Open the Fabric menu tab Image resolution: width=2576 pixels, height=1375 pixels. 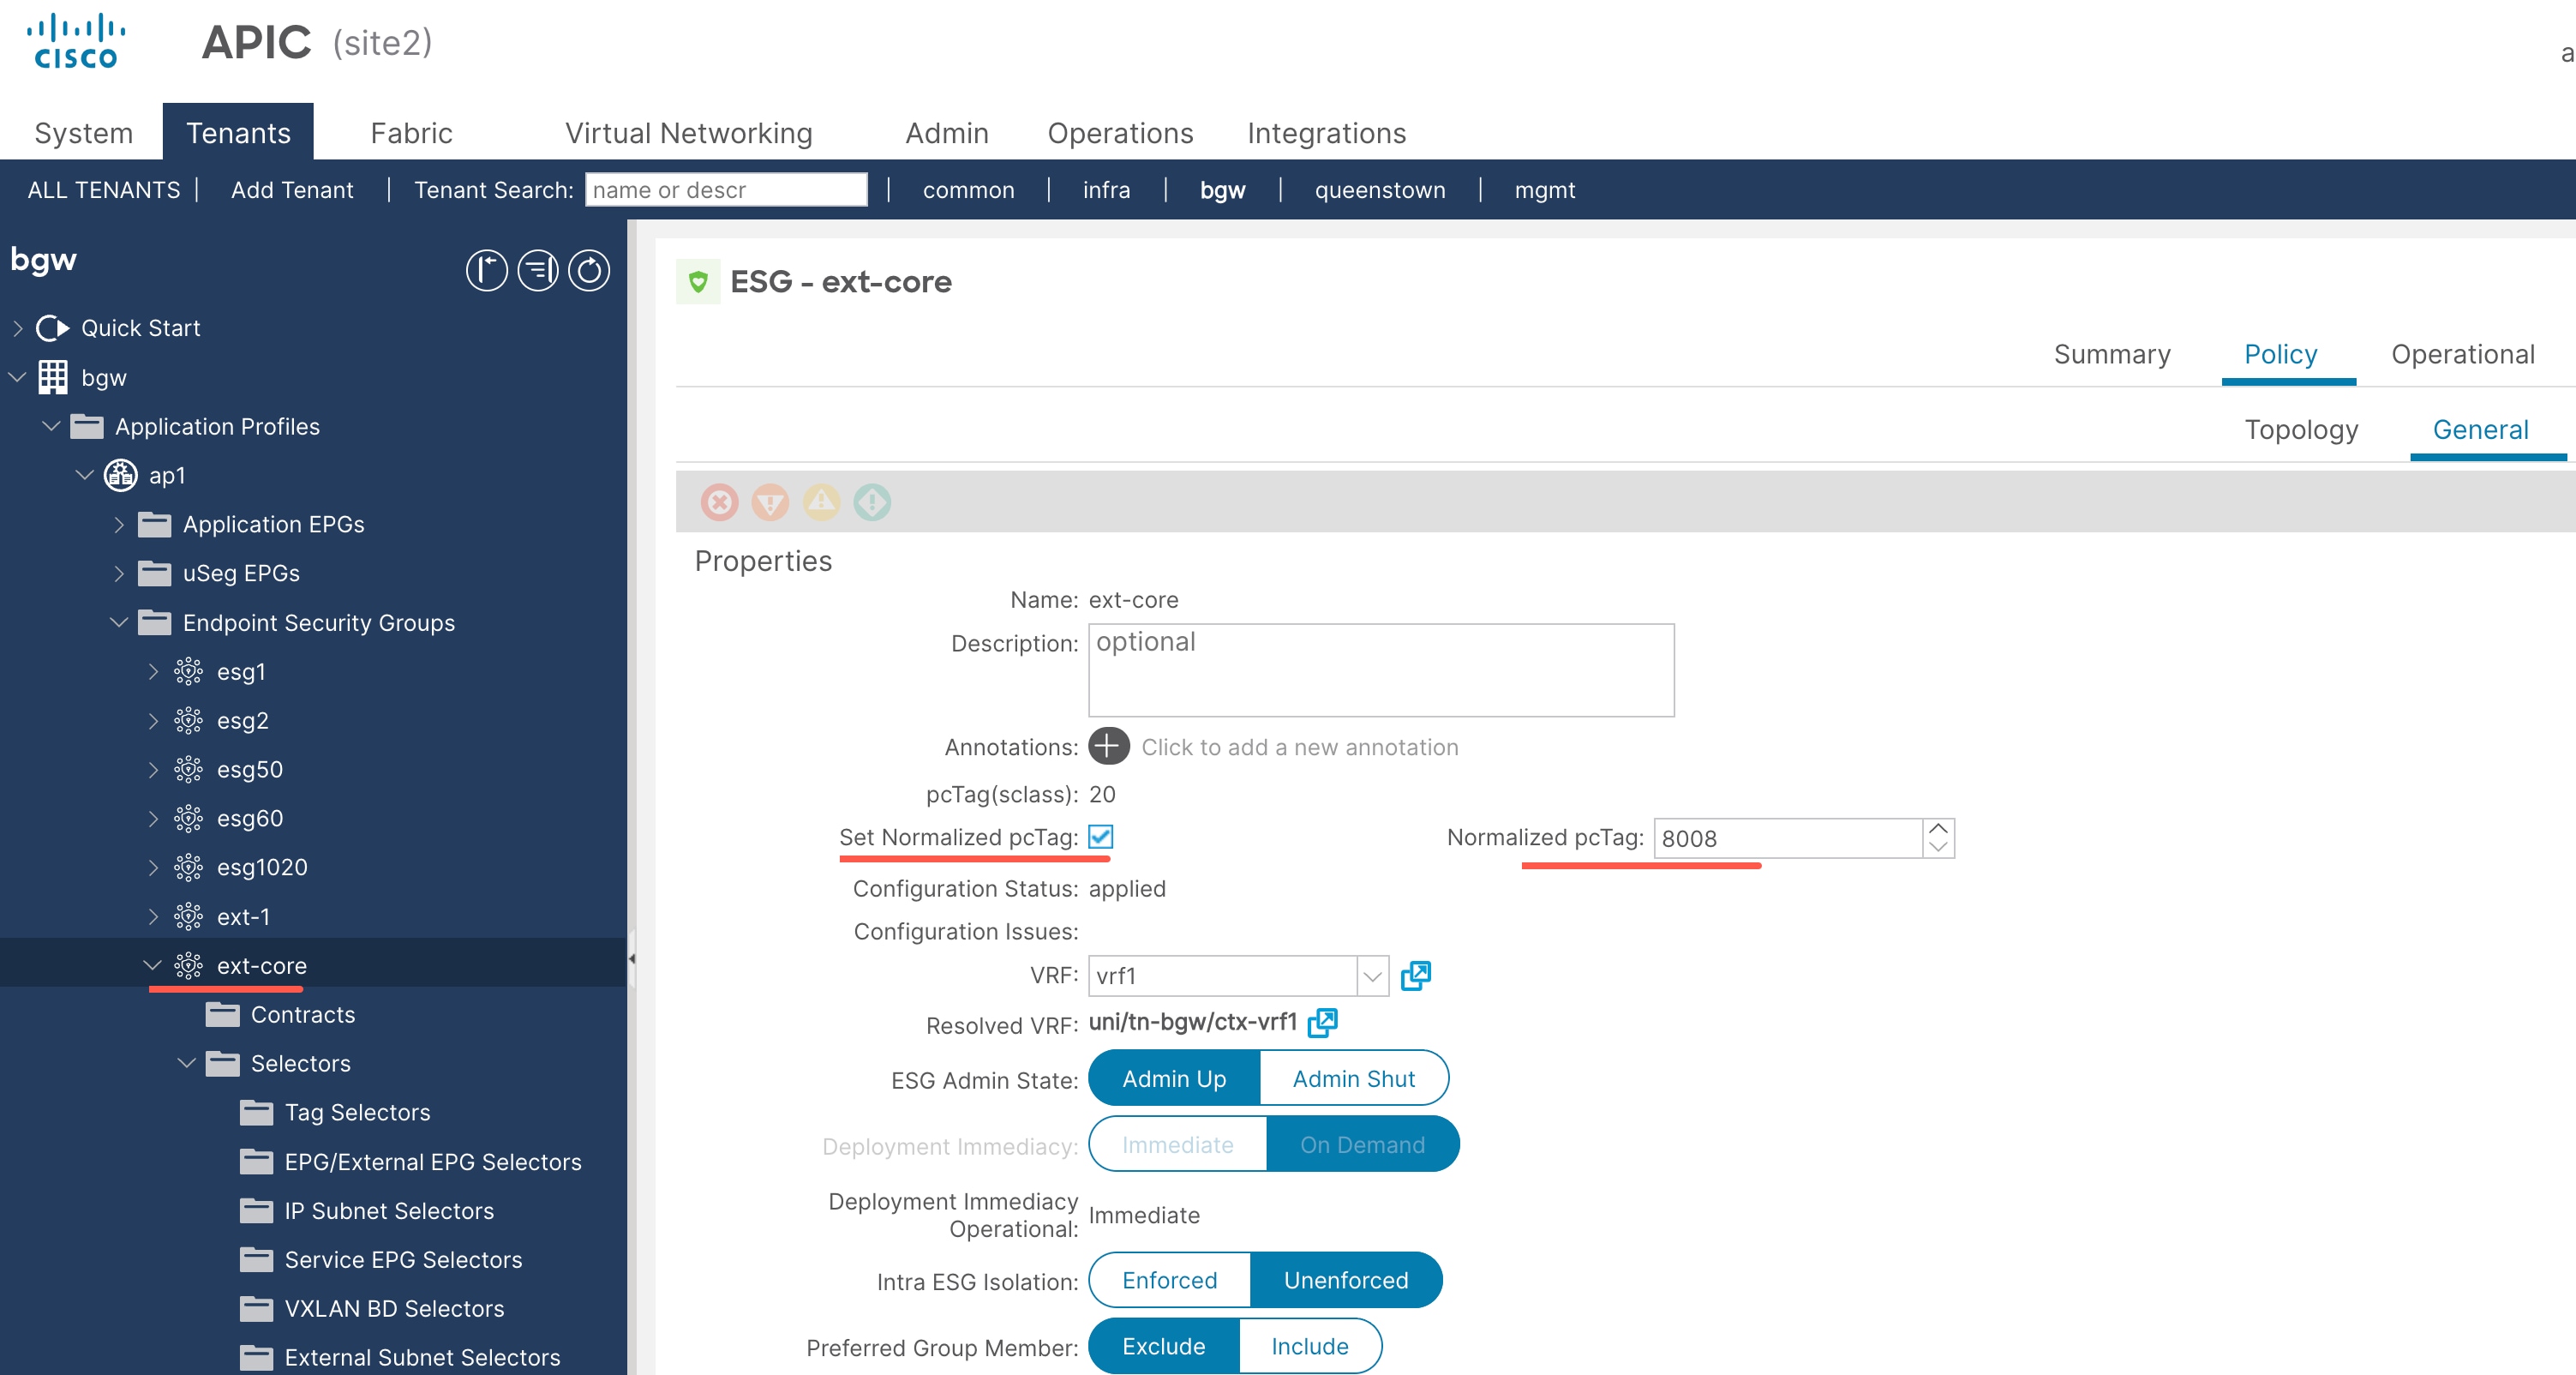point(411,132)
